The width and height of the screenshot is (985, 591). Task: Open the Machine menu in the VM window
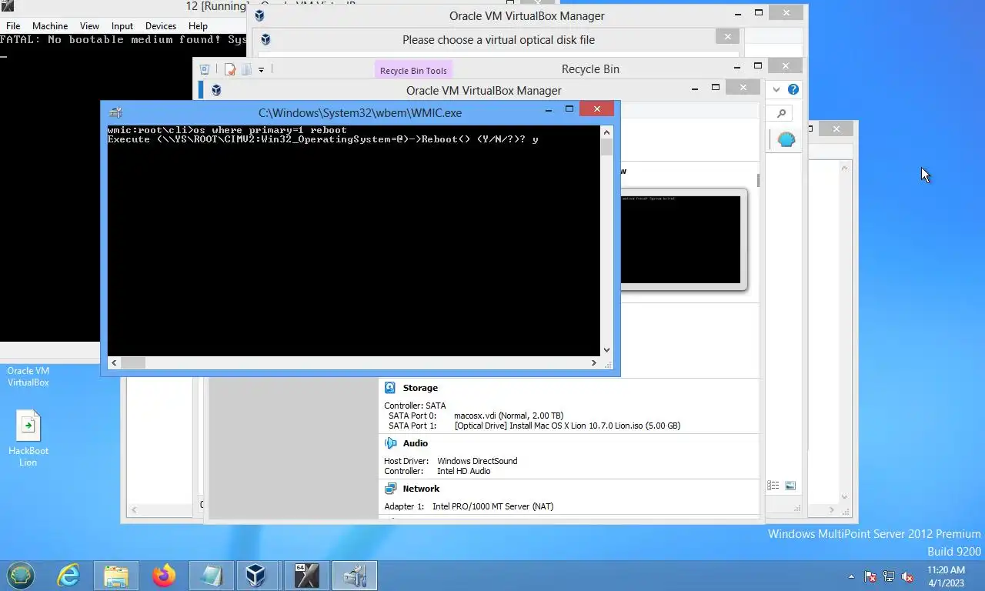[50, 25]
